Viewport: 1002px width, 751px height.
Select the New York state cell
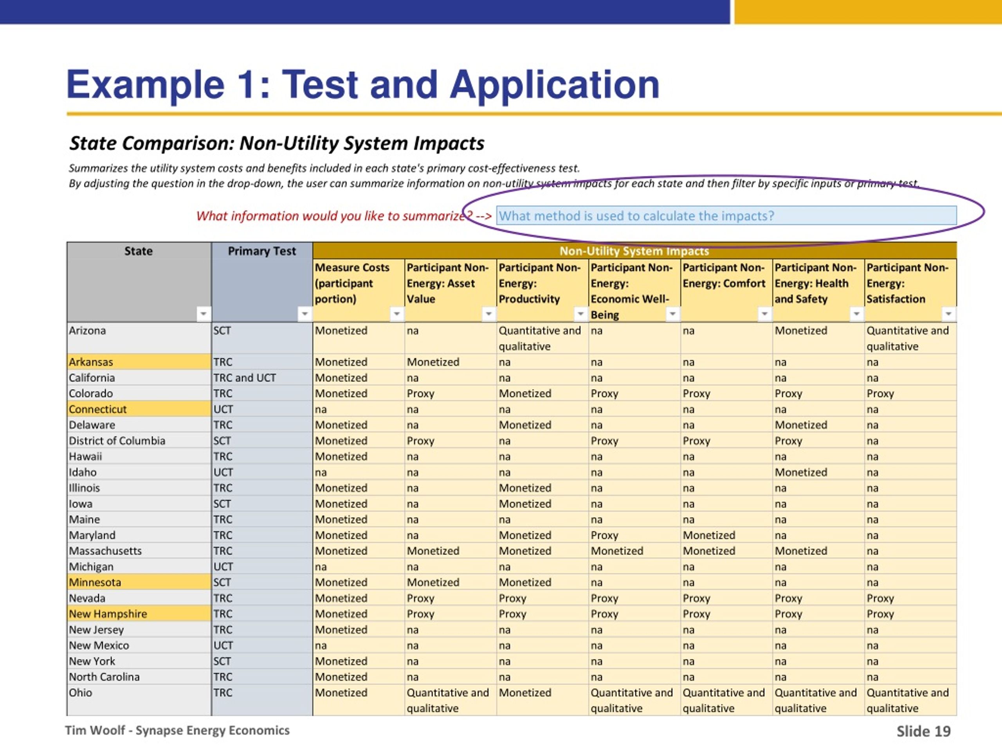[x=139, y=661]
